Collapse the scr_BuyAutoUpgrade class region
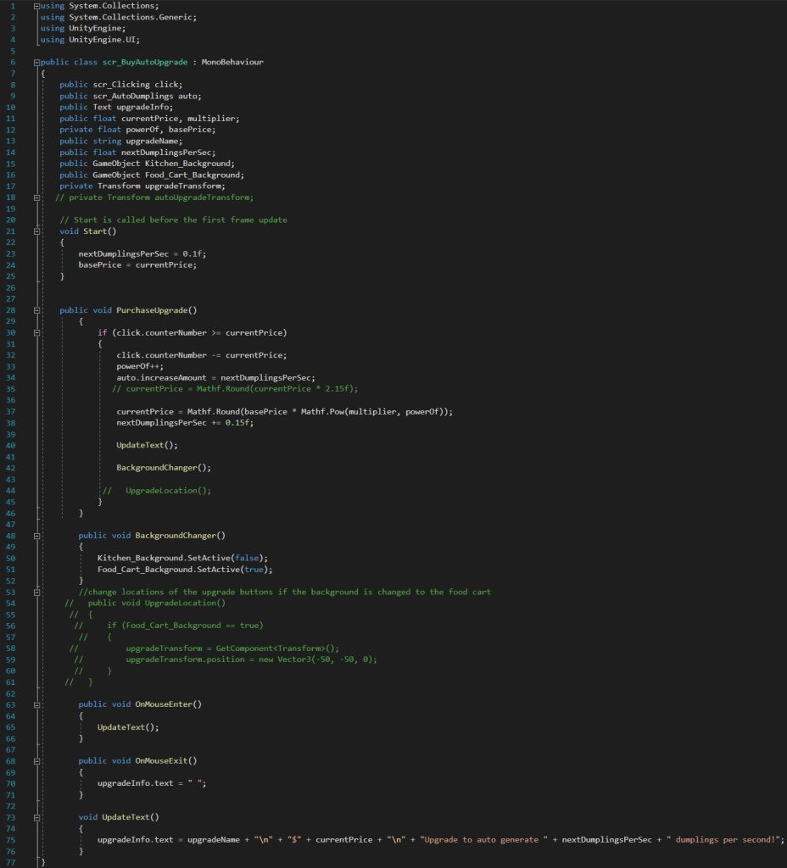This screenshot has width=787, height=868. point(36,63)
